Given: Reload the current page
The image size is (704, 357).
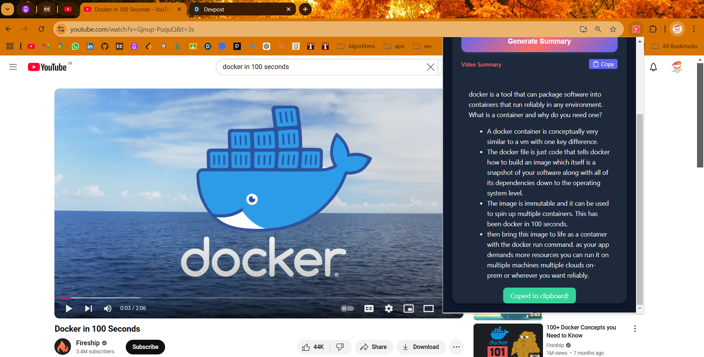Looking at the screenshot, I should (x=42, y=29).
